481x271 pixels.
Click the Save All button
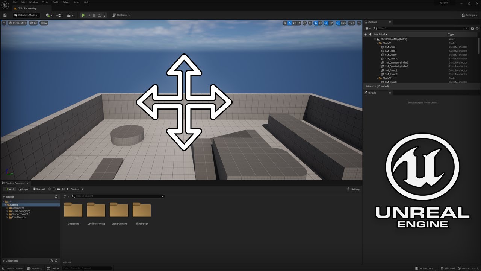point(39,189)
